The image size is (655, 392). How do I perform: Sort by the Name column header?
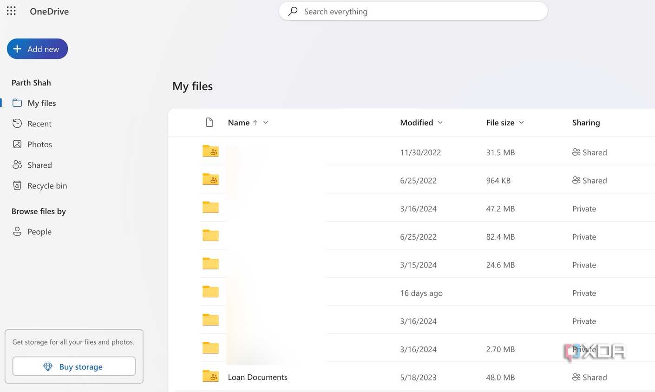239,123
